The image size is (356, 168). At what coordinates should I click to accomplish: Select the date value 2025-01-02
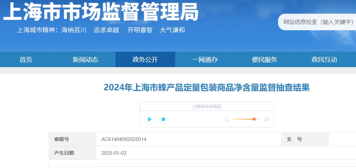(114, 153)
